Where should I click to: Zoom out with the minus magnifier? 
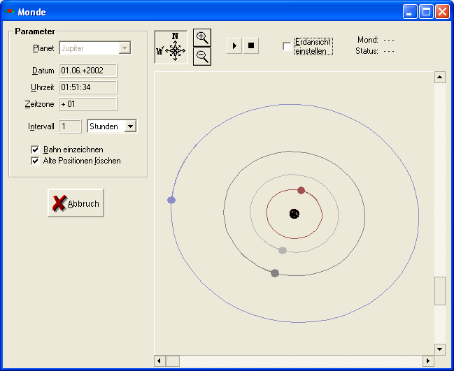point(201,57)
